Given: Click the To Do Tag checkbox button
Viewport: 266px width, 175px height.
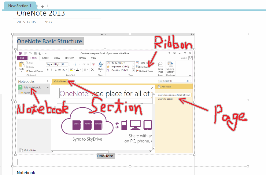Looking at the screenshot, I should tap(142, 63).
